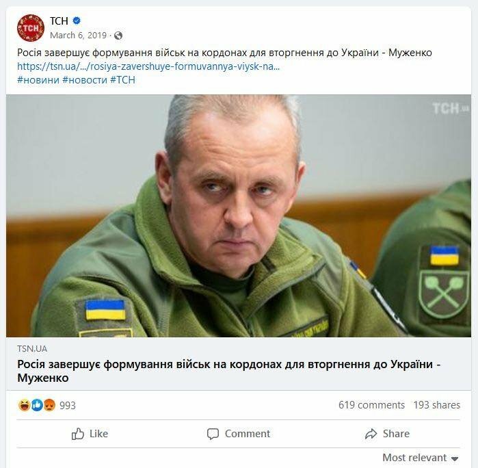Expand the Most relevant comment sorting dropdown
Image resolution: width=478 pixels, height=468 pixels.
click(x=421, y=458)
